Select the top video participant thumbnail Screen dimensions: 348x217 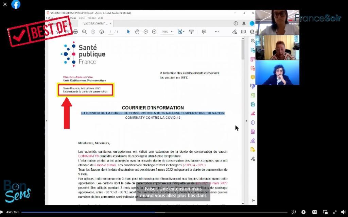pos(277,22)
